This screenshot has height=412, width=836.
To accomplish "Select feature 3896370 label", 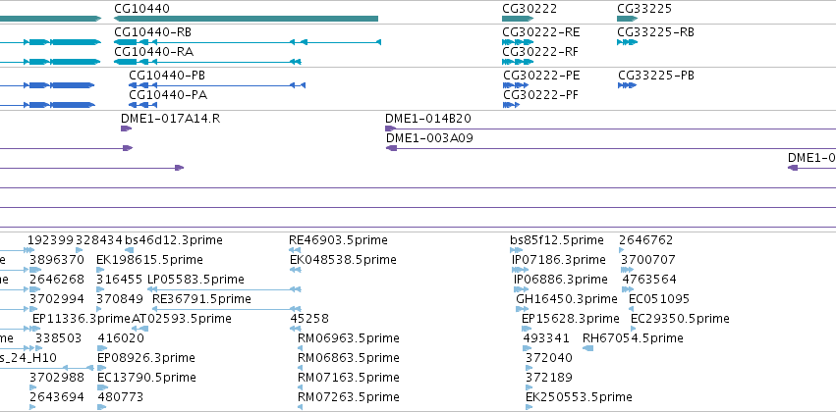I will 57,259.
